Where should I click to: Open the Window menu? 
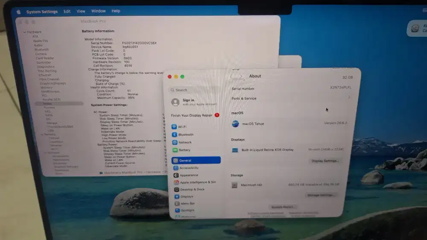coord(98,11)
